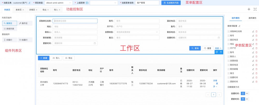Set 创建时间 to single date search

point(243,94)
